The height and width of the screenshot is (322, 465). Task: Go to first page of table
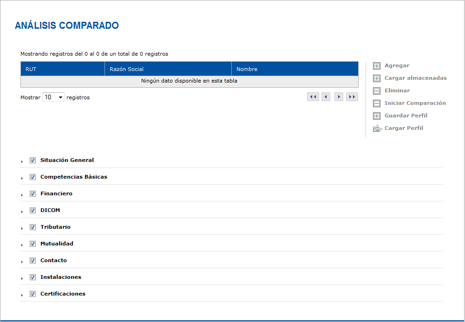pos(313,97)
